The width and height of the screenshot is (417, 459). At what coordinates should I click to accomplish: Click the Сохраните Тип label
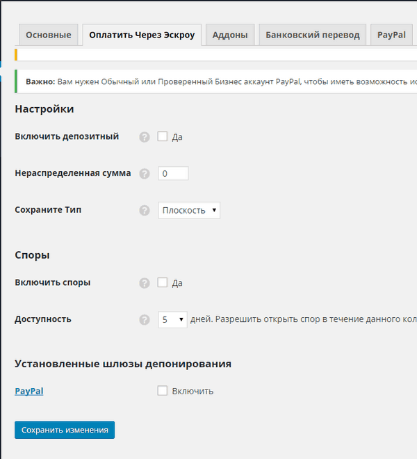[x=48, y=209]
